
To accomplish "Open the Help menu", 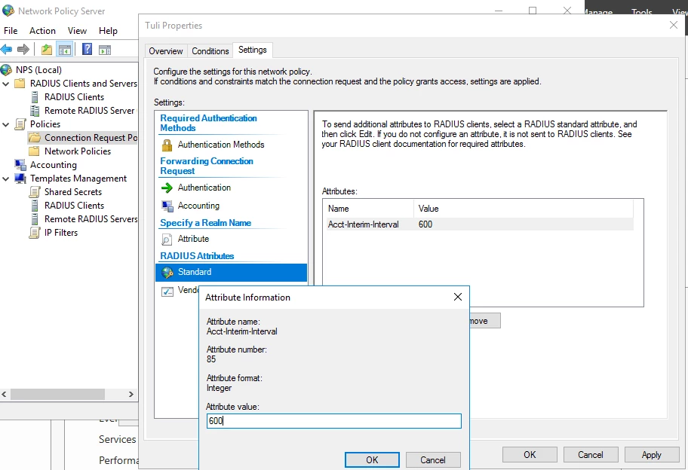I will (x=108, y=31).
